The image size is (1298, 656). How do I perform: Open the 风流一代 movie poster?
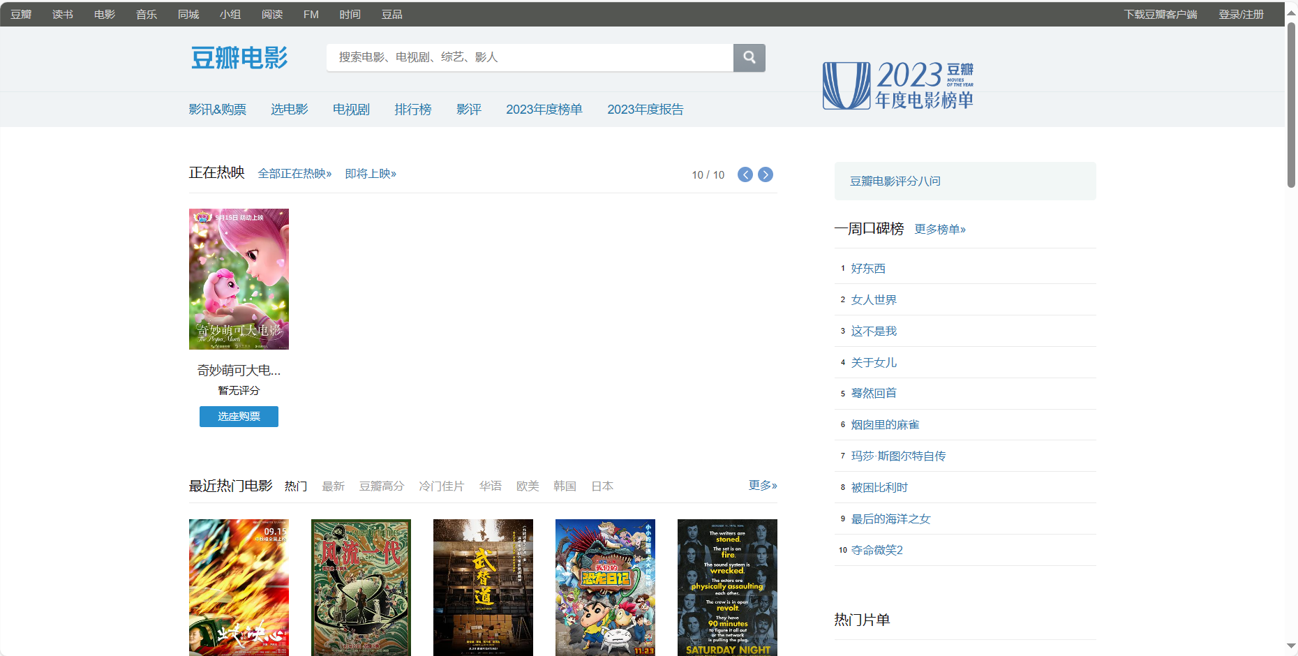click(x=361, y=587)
